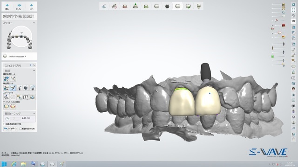Toggle the checkbox below the morphing slider
The image size is (298, 167).
[4, 124]
